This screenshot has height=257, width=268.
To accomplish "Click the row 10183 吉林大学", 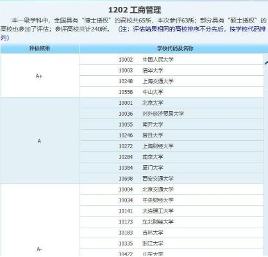I will (x=171, y=233).
